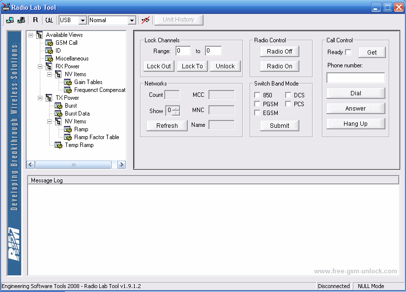Enable the 850 band checkbox
Image resolution: width=406 pixels, height=292 pixels.
(x=257, y=95)
